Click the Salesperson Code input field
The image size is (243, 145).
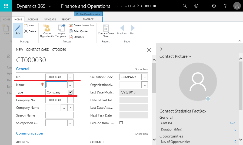[x=56, y=123]
